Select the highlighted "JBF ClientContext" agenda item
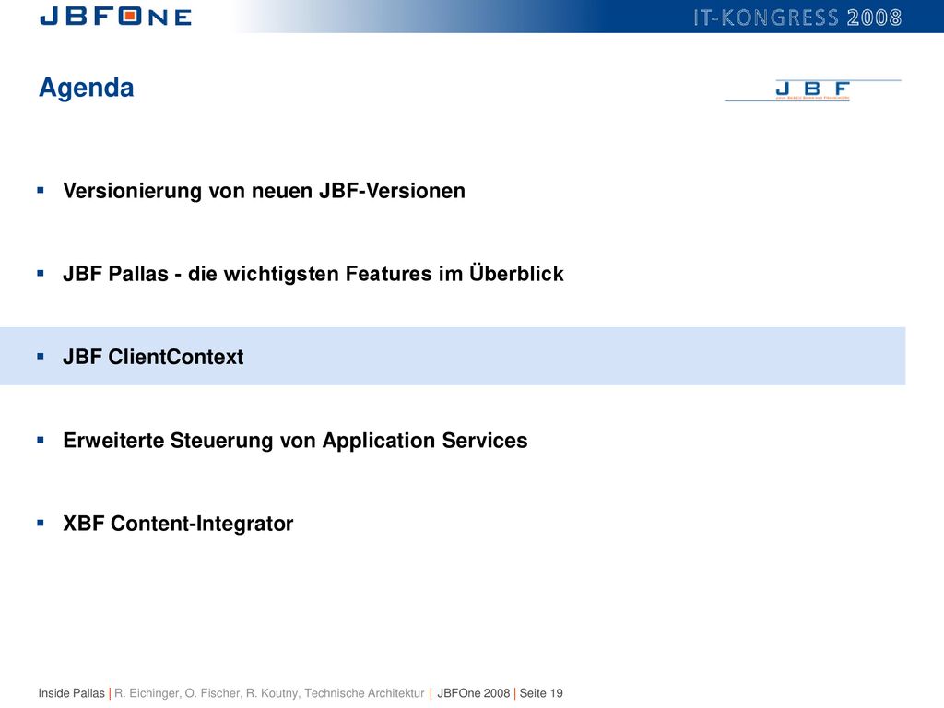This screenshot has height=708, width=944. point(453,357)
